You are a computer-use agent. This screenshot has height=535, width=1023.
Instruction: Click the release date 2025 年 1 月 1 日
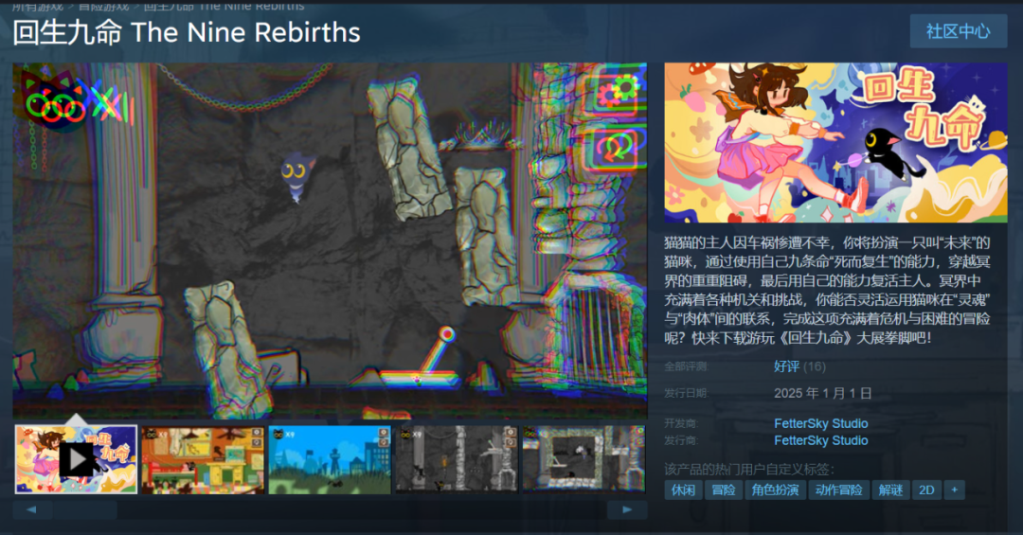[x=823, y=393]
